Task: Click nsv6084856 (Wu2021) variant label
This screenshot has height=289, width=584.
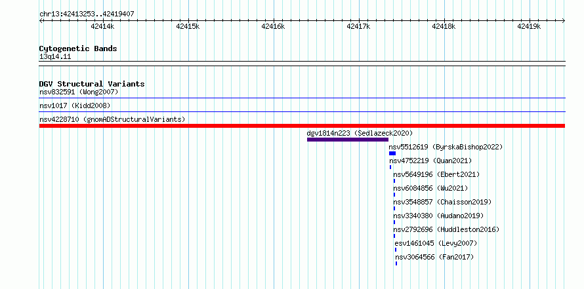Action: [x=430, y=188]
